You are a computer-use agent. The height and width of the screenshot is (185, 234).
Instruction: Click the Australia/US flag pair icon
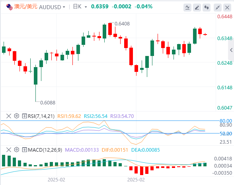tap(10, 7)
